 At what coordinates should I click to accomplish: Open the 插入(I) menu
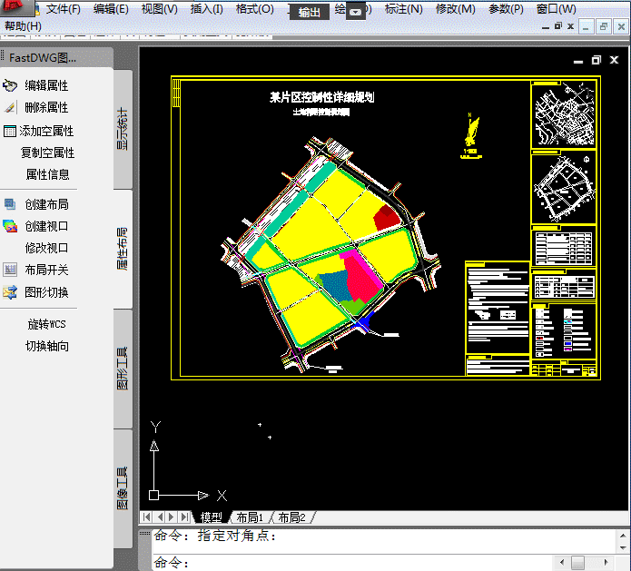click(x=207, y=9)
